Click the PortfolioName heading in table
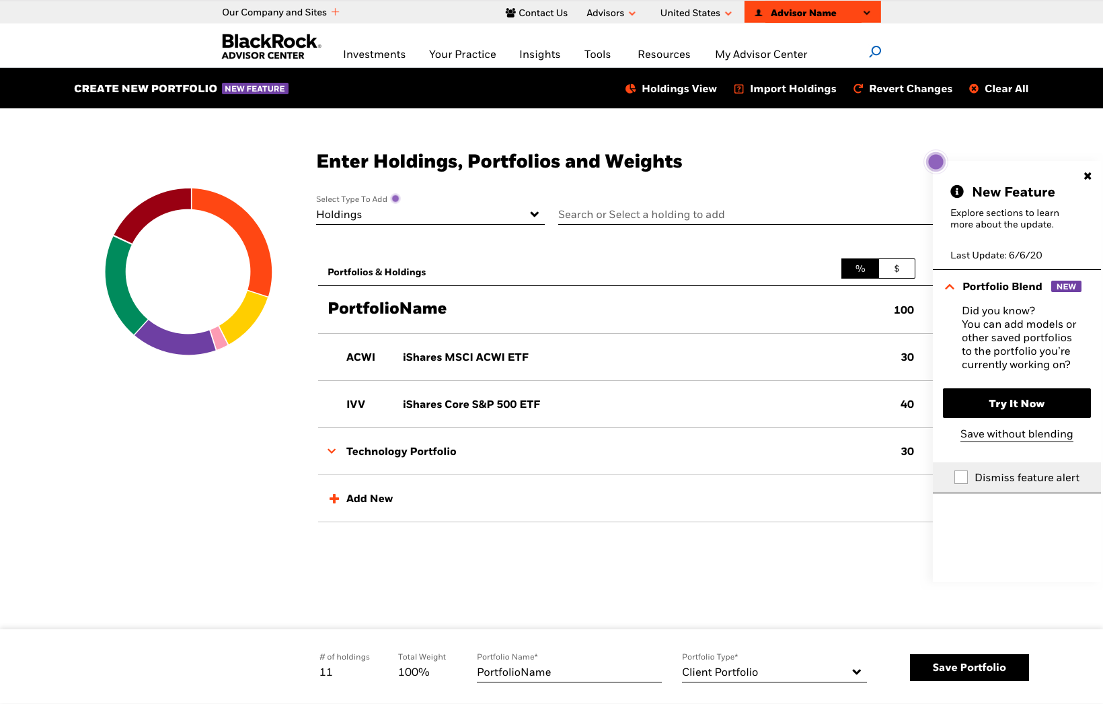This screenshot has height=704, width=1103. click(x=387, y=308)
